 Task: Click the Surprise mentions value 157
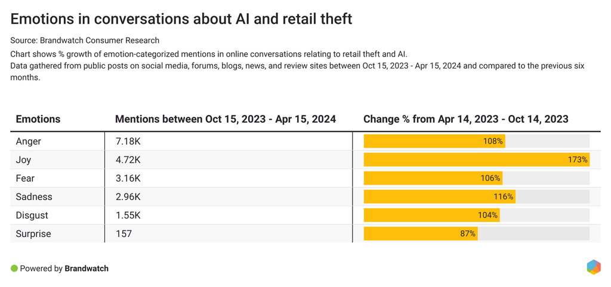coord(124,234)
